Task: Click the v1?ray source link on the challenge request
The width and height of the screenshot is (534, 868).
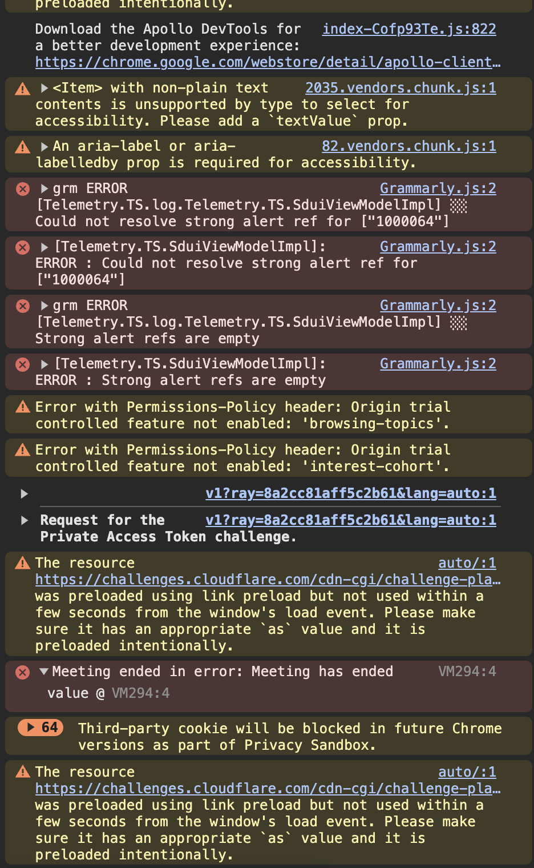Action: pos(350,520)
